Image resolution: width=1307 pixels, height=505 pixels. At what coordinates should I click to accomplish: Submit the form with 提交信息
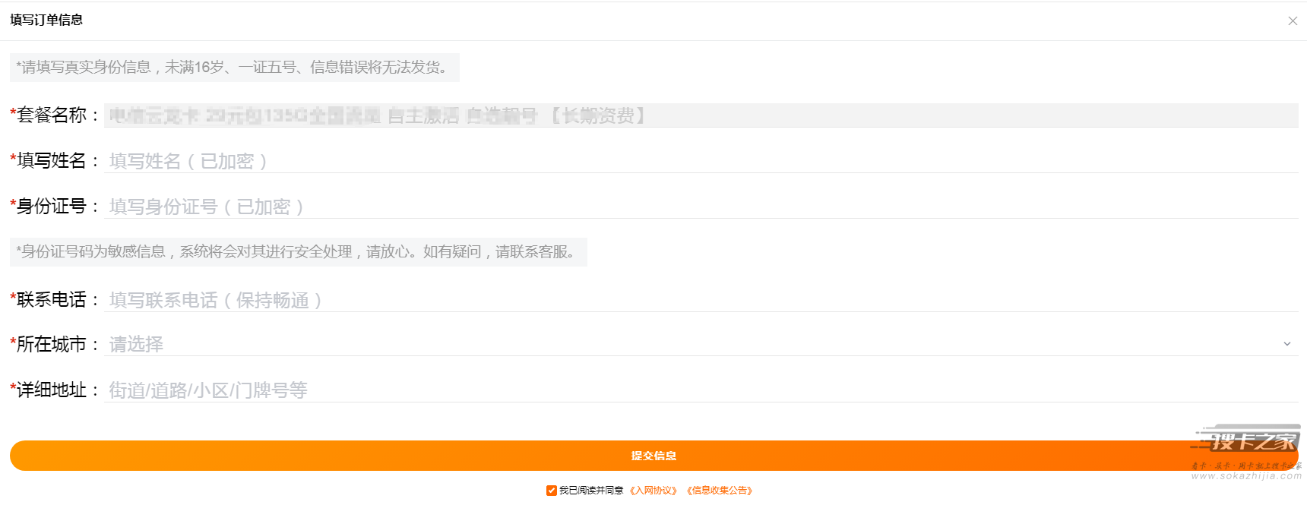click(653, 456)
